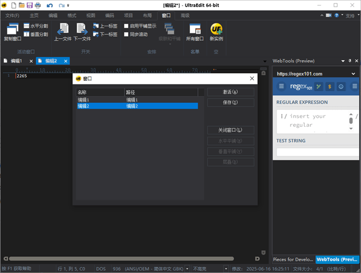Click the 保存(S) button in dialog
The height and width of the screenshot is (273, 361).
[230, 103]
